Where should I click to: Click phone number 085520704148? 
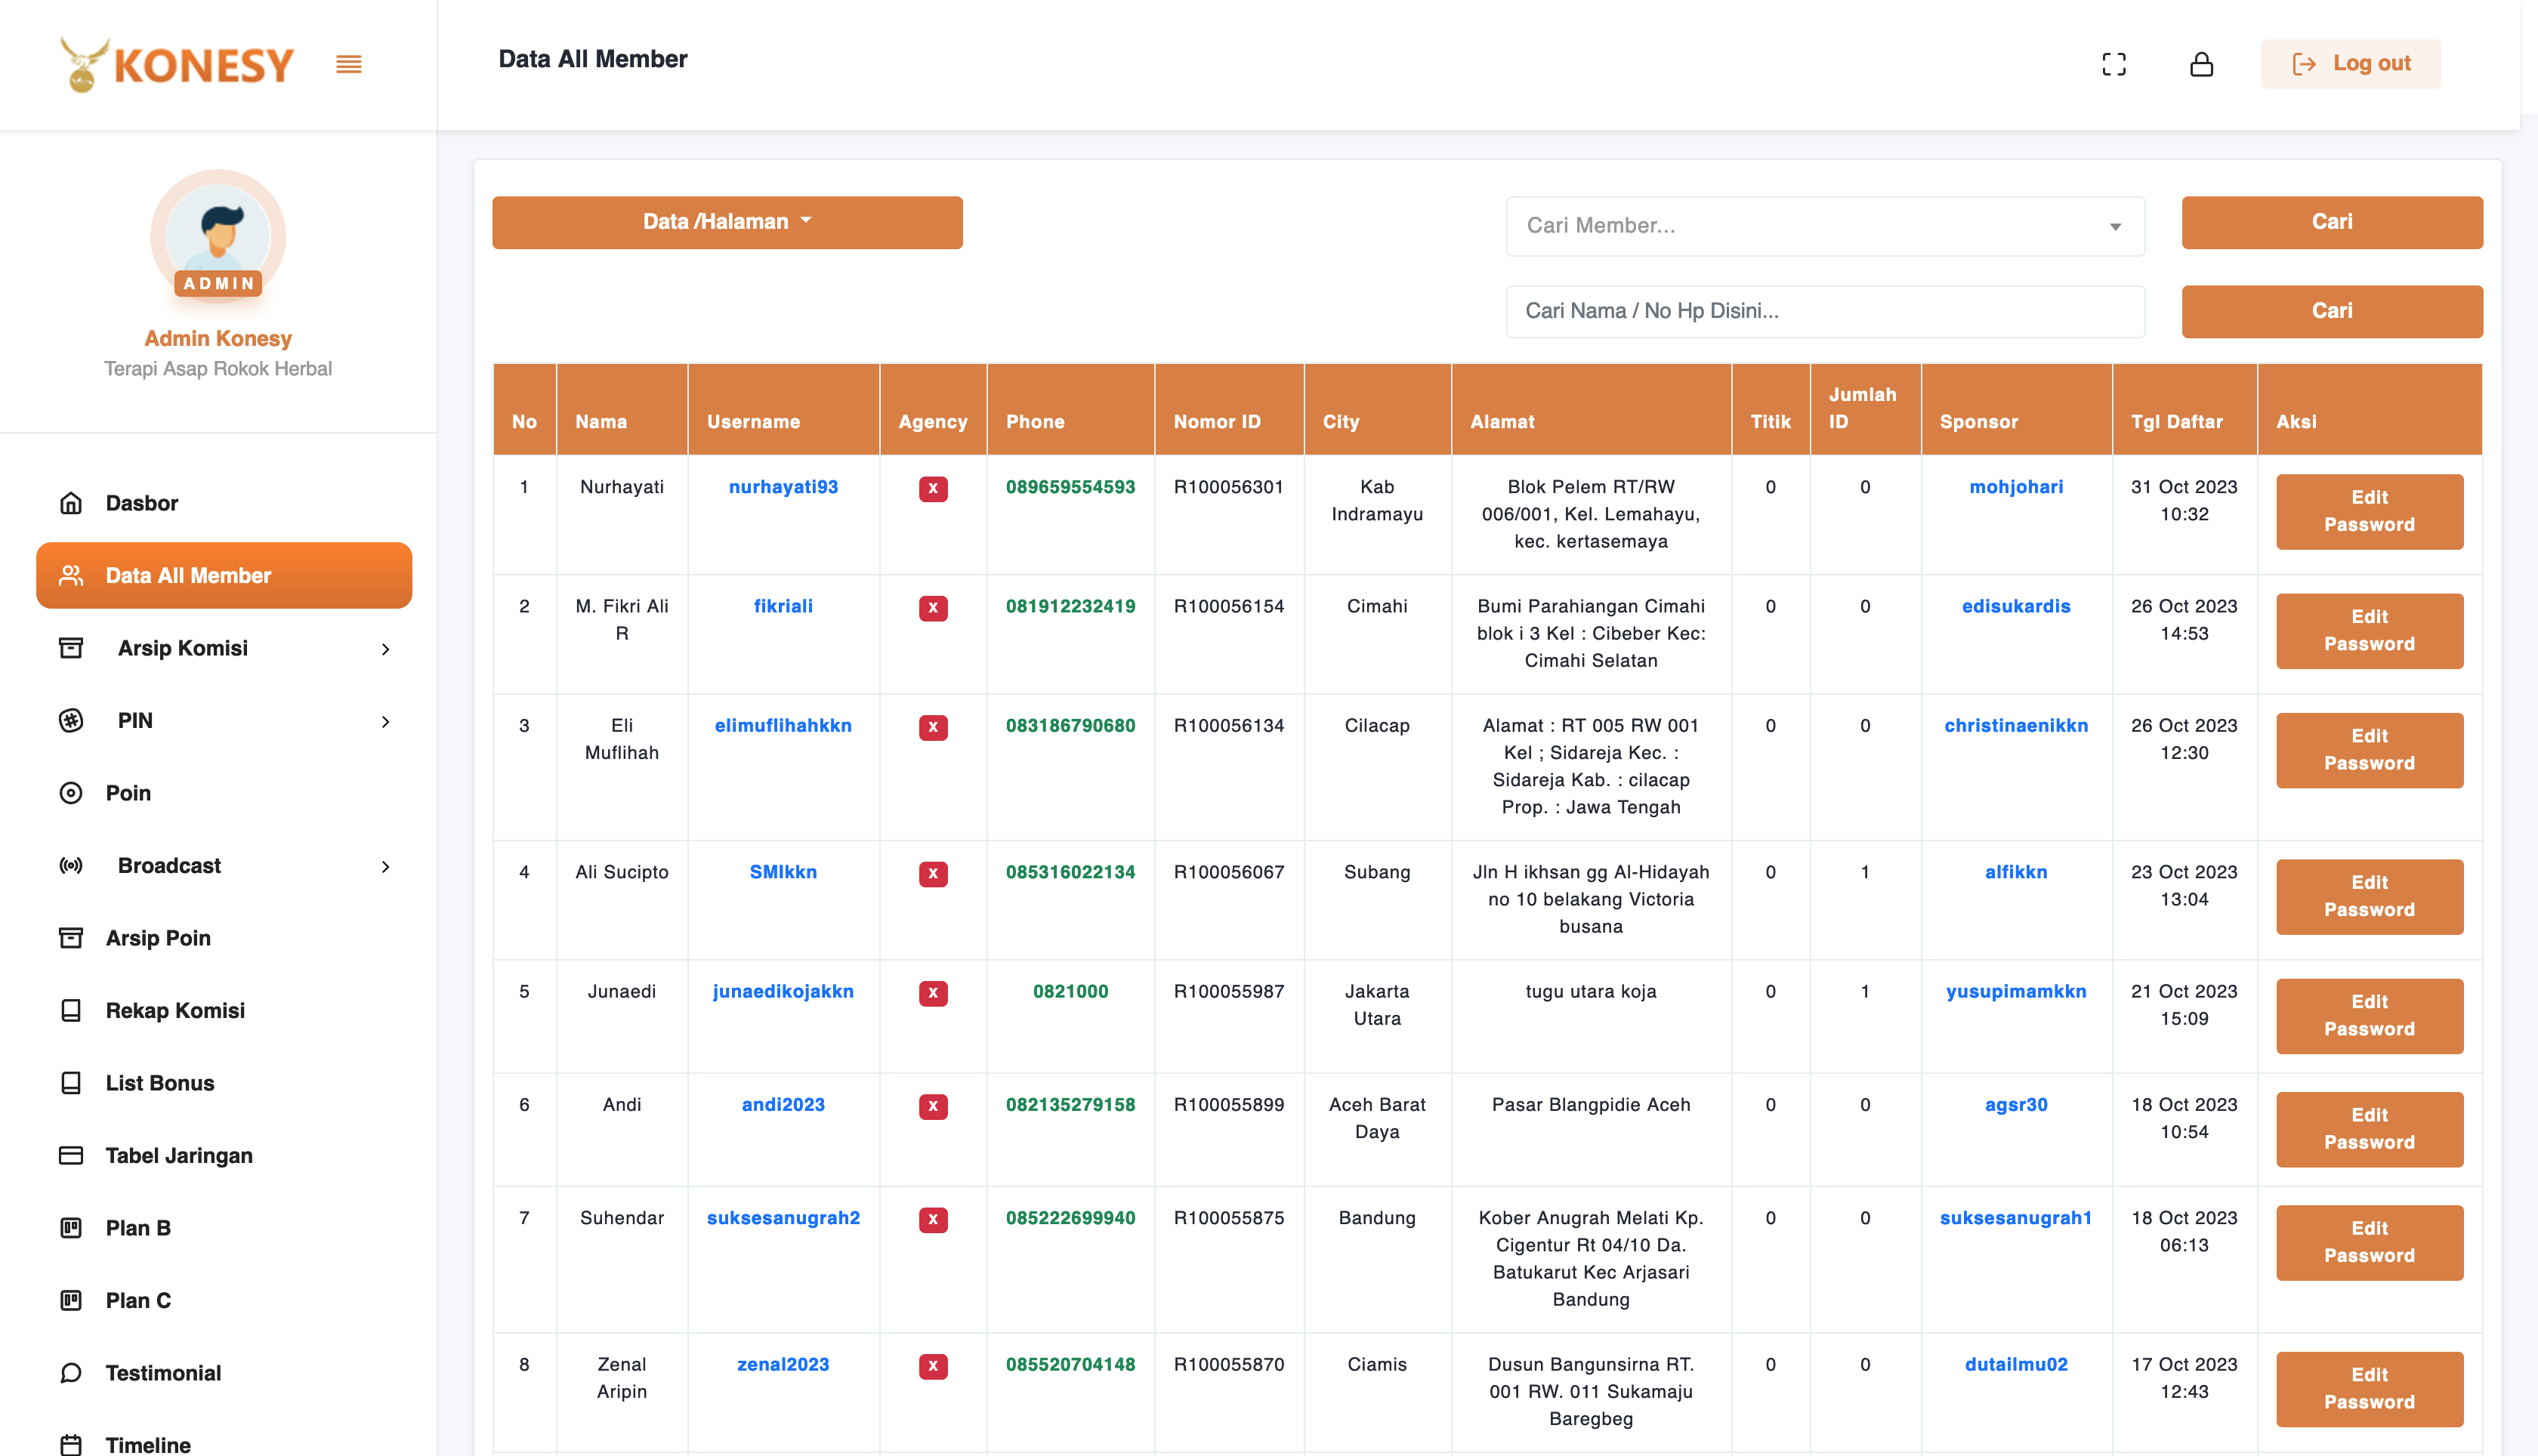pos(1070,1365)
